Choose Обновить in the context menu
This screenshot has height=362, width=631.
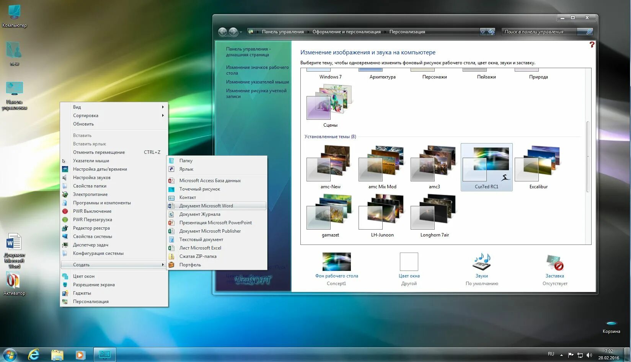(114, 124)
